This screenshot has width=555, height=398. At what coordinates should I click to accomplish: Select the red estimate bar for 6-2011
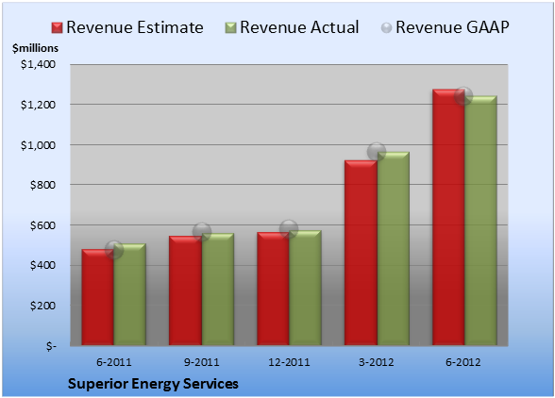pyautogui.click(x=98, y=297)
